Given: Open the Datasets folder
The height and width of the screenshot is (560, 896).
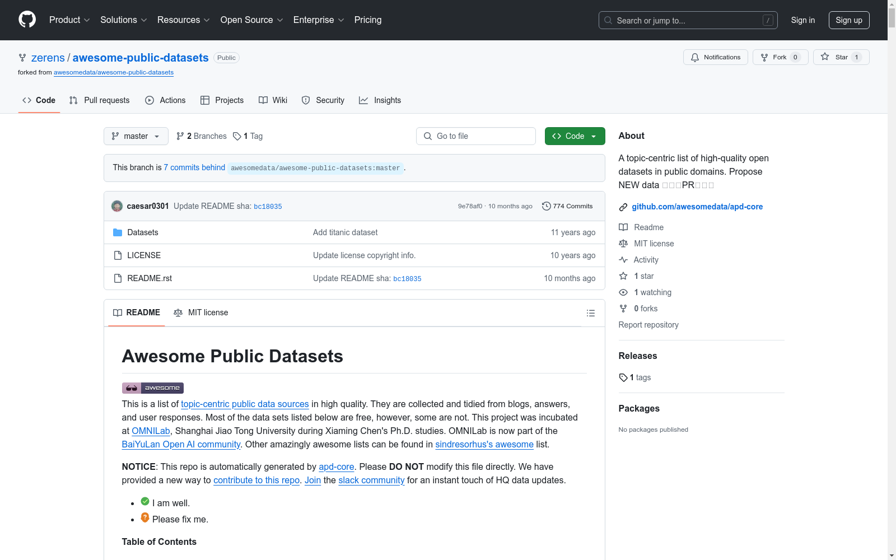Looking at the screenshot, I should pyautogui.click(x=143, y=232).
